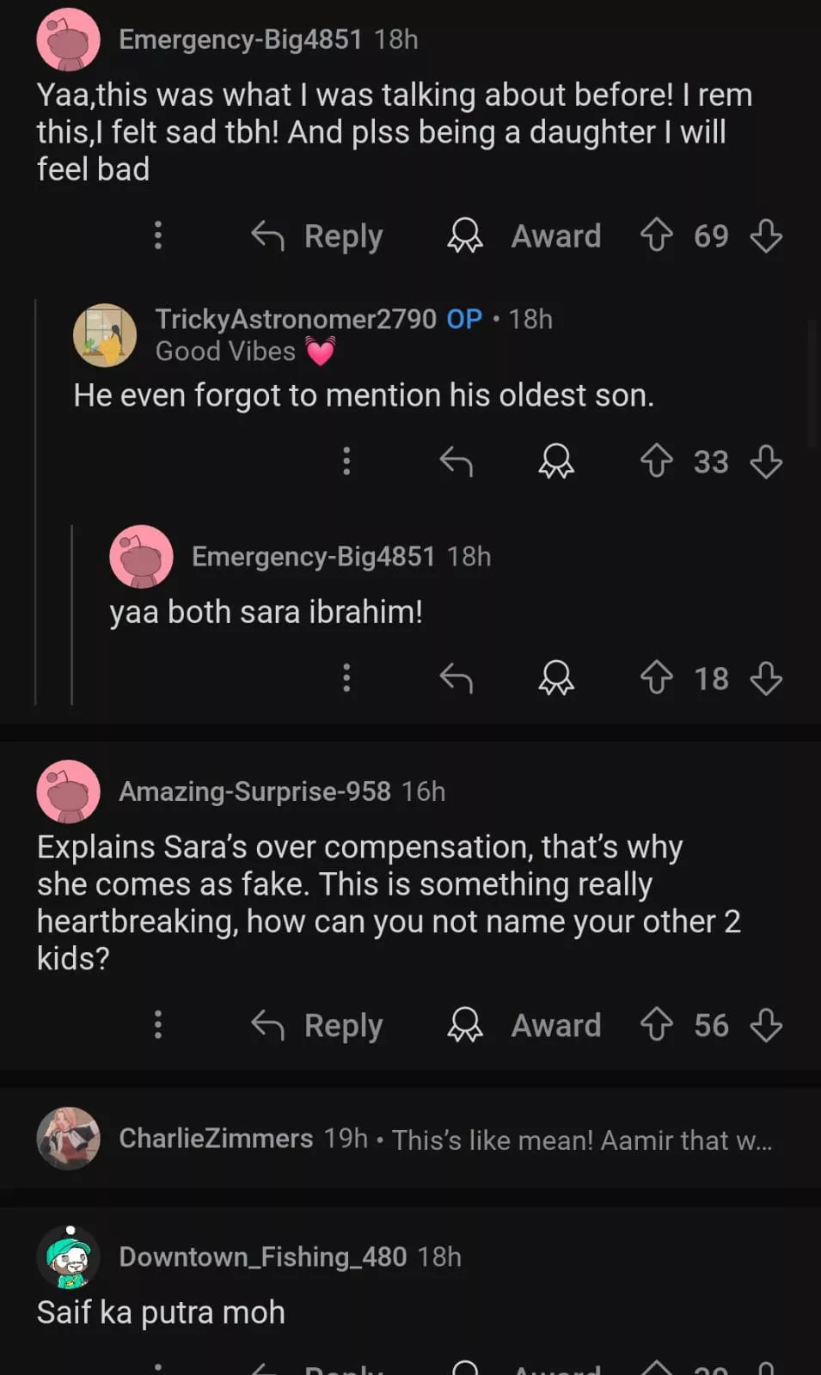
Task: Award the "Explains Sara's over compensation" comment
Action: coord(524,1024)
